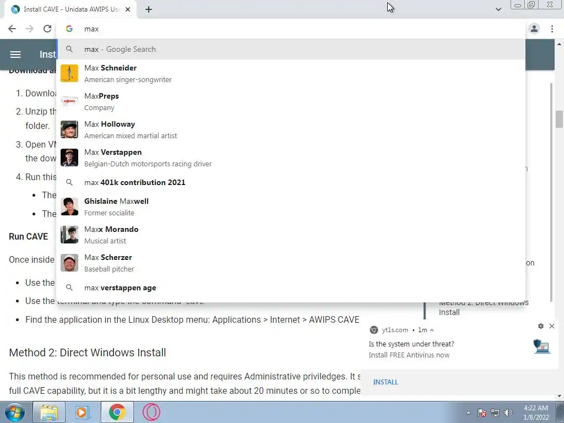564x423 pixels.
Task: Choose Max Scherzer baseball pitcher suggestion
Action: click(291, 263)
